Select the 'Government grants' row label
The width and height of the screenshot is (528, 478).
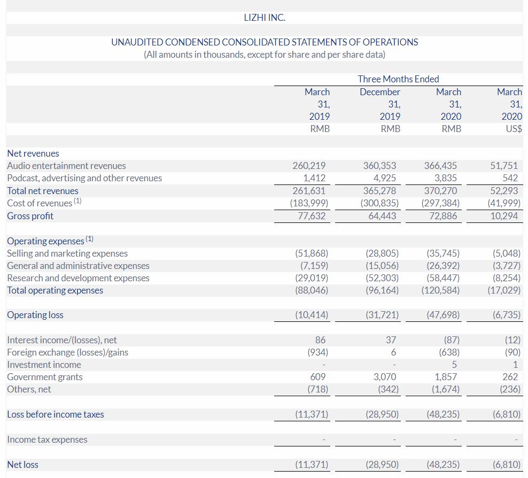point(45,377)
